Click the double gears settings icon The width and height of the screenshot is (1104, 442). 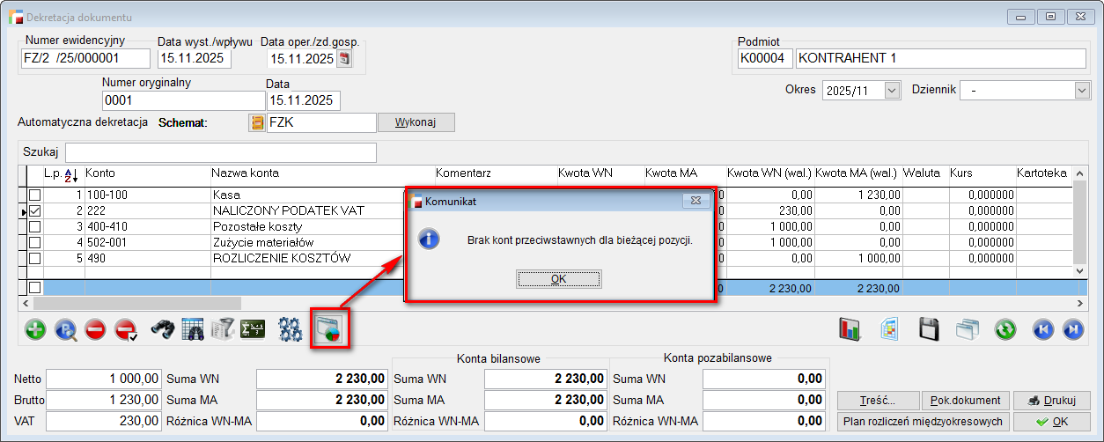click(291, 329)
